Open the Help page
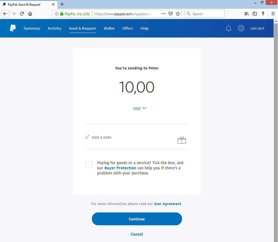 (144, 28)
